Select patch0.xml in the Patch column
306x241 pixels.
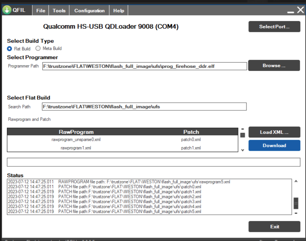pos(191,140)
